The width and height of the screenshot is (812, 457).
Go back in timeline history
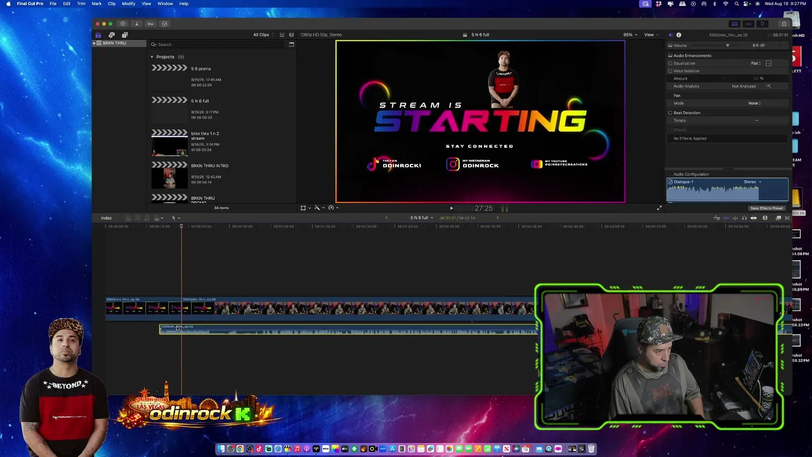[x=386, y=218]
